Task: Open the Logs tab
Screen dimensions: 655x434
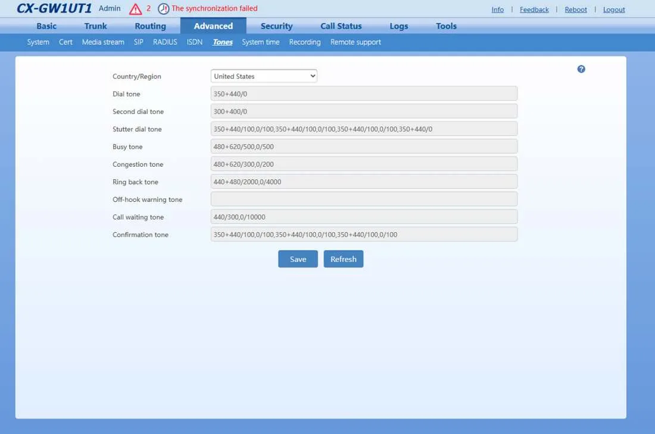Action: point(399,26)
